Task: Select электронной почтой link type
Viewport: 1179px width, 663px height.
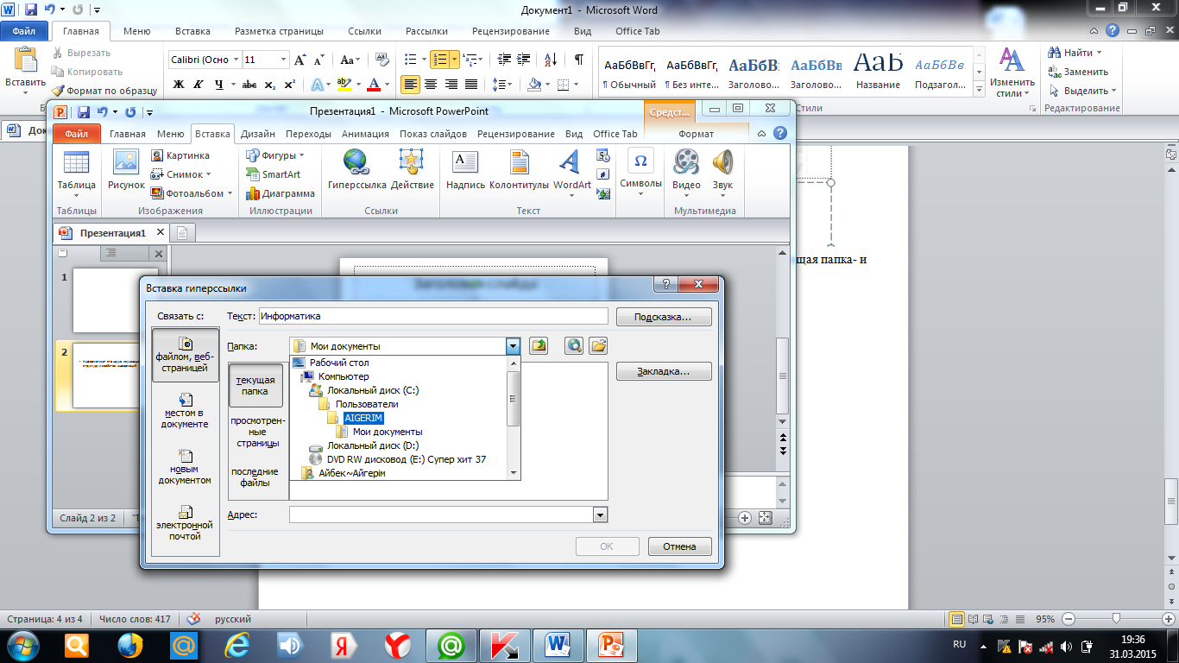Action: click(x=185, y=523)
